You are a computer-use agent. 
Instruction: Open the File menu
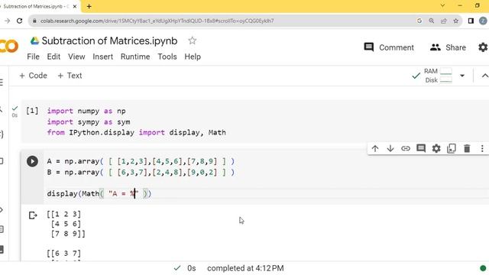(x=33, y=57)
